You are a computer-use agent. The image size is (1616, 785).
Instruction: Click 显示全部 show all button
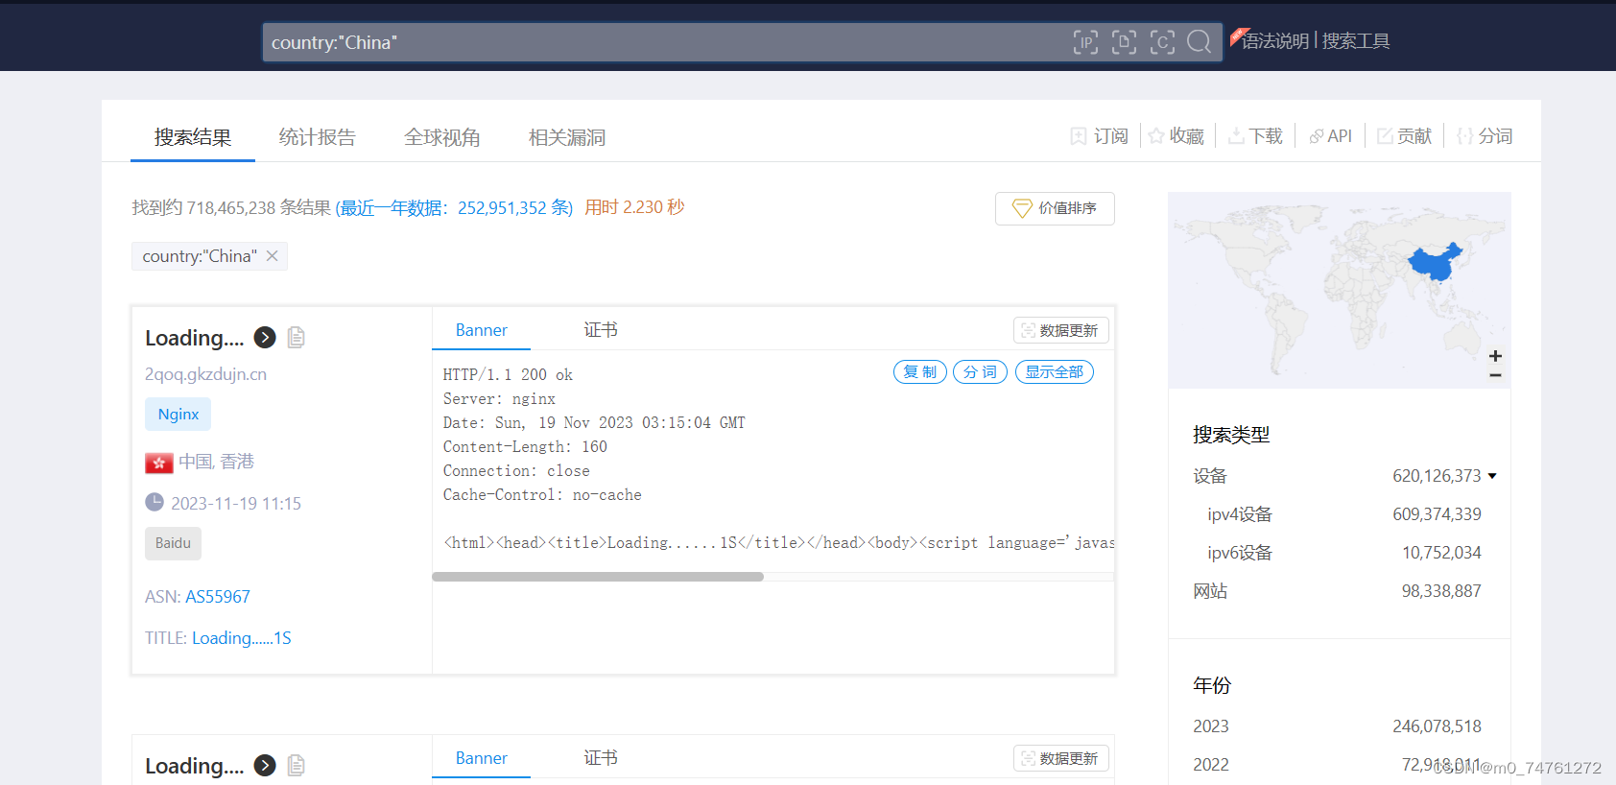pyautogui.click(x=1055, y=372)
